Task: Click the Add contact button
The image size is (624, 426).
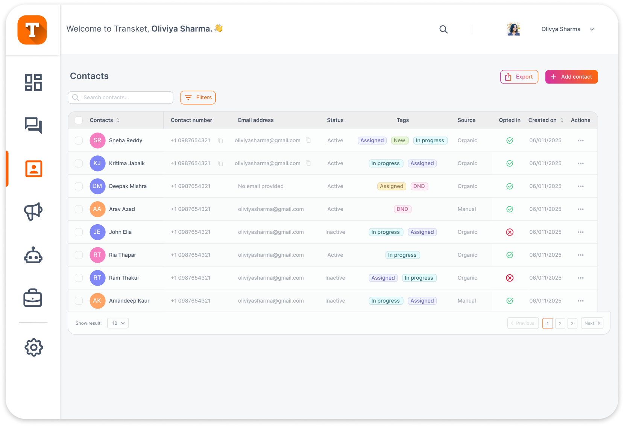Action: (x=571, y=77)
